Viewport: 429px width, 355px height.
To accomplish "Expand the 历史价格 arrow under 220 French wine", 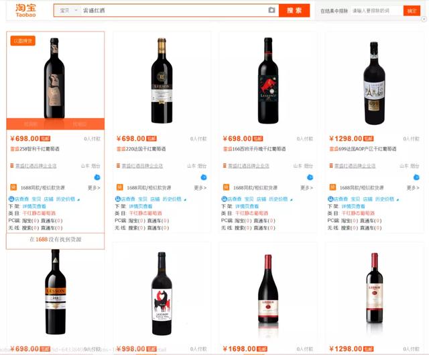I will (185, 199).
